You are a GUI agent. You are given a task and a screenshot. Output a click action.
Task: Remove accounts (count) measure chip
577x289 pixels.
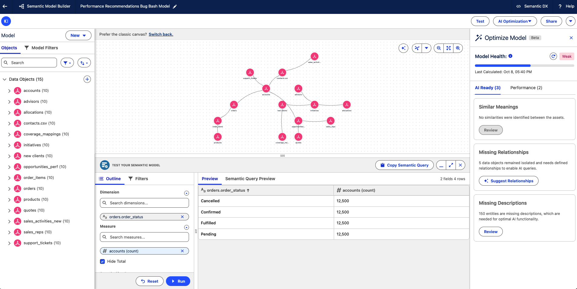pos(182,251)
